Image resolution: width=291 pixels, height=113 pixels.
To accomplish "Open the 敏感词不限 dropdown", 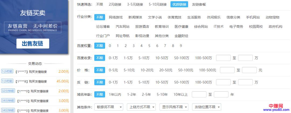I will (x=109, y=107).
